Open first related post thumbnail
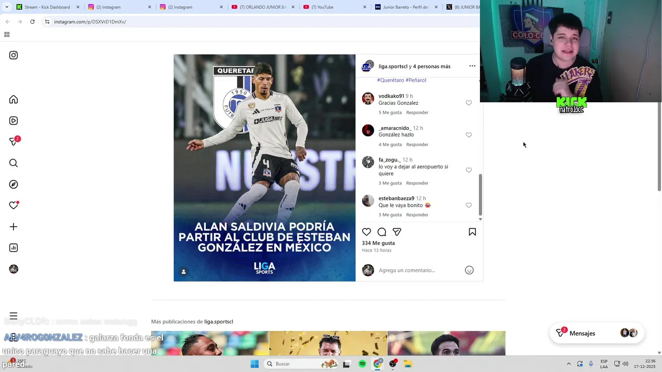 (210, 343)
